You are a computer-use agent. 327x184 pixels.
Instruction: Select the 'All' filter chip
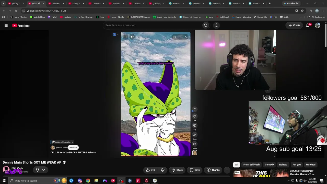click(237, 165)
